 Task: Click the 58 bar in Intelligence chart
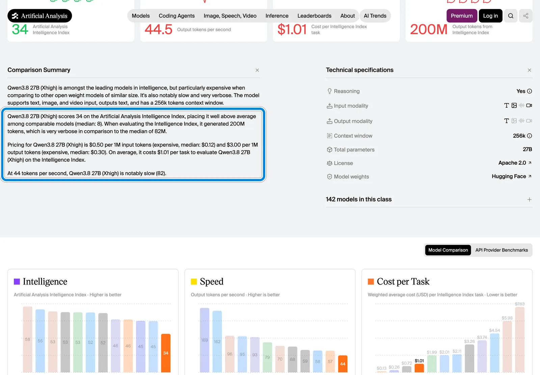(28, 339)
